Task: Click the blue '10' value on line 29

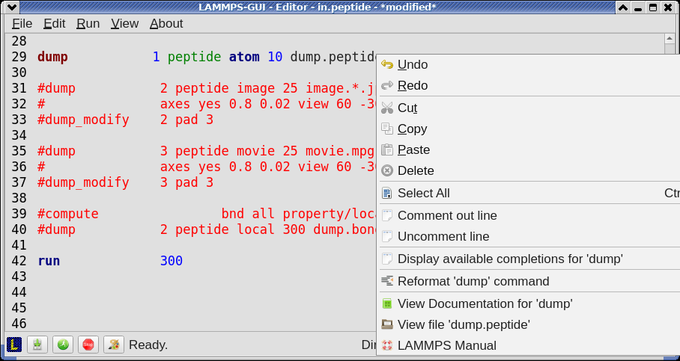Action: click(275, 57)
